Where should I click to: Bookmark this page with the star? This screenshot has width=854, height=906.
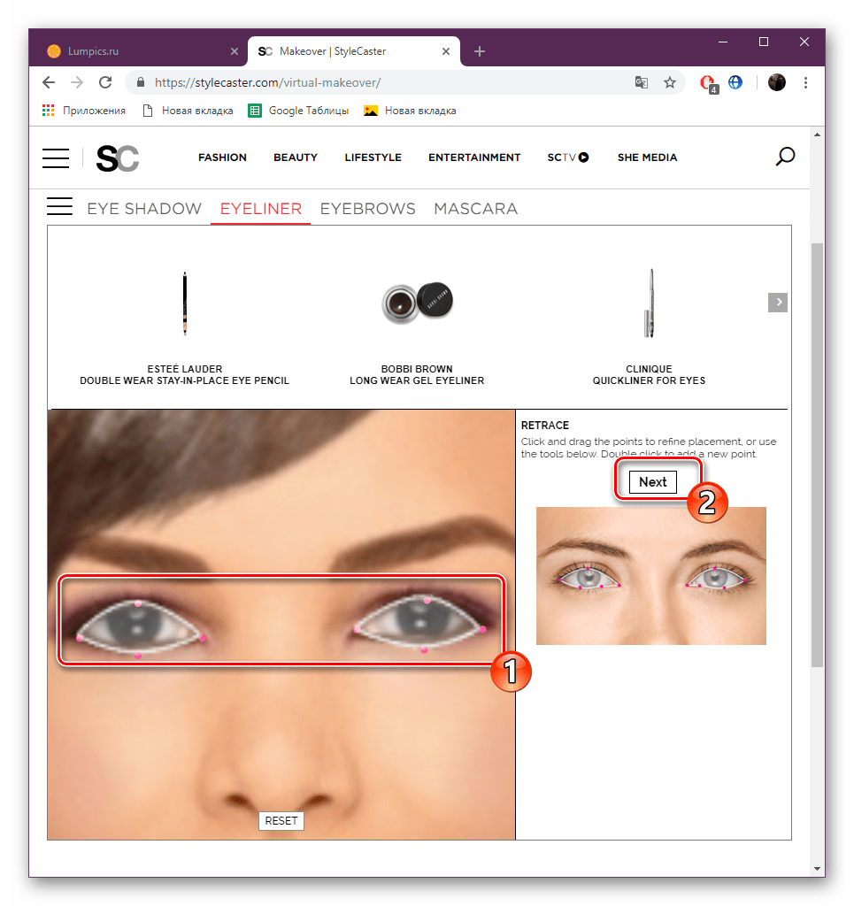coord(670,82)
